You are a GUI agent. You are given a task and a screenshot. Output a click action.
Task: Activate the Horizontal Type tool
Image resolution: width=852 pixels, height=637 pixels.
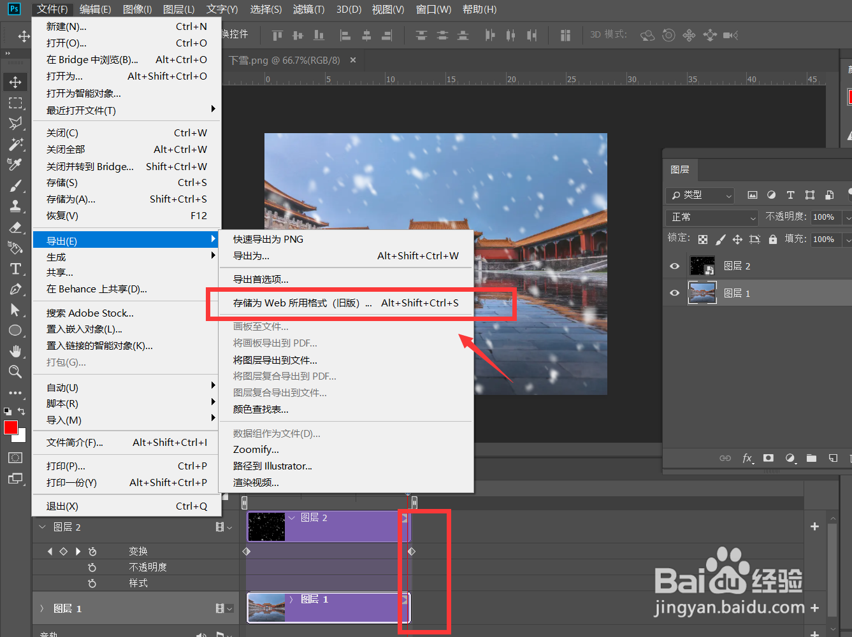(15, 268)
